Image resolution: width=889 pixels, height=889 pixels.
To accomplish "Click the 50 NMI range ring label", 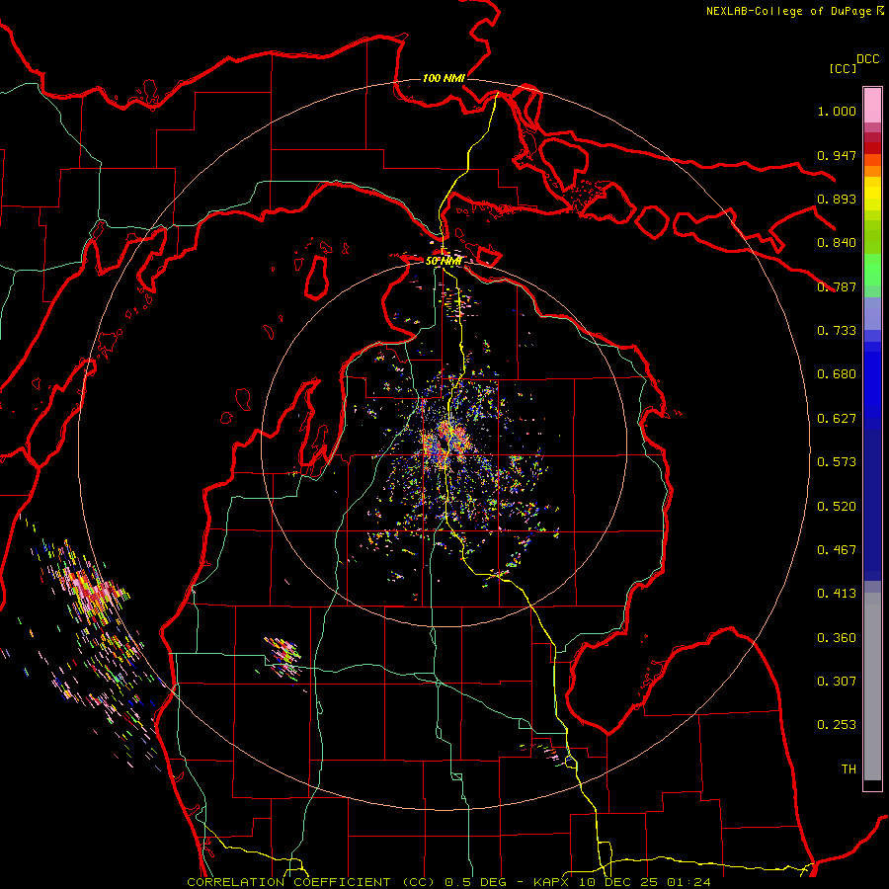I will (x=444, y=261).
